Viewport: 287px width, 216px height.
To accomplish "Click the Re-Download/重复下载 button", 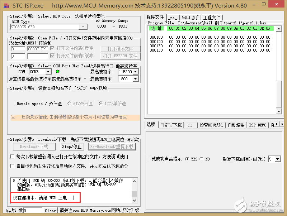I will pyautogui.click(x=112, y=147).
